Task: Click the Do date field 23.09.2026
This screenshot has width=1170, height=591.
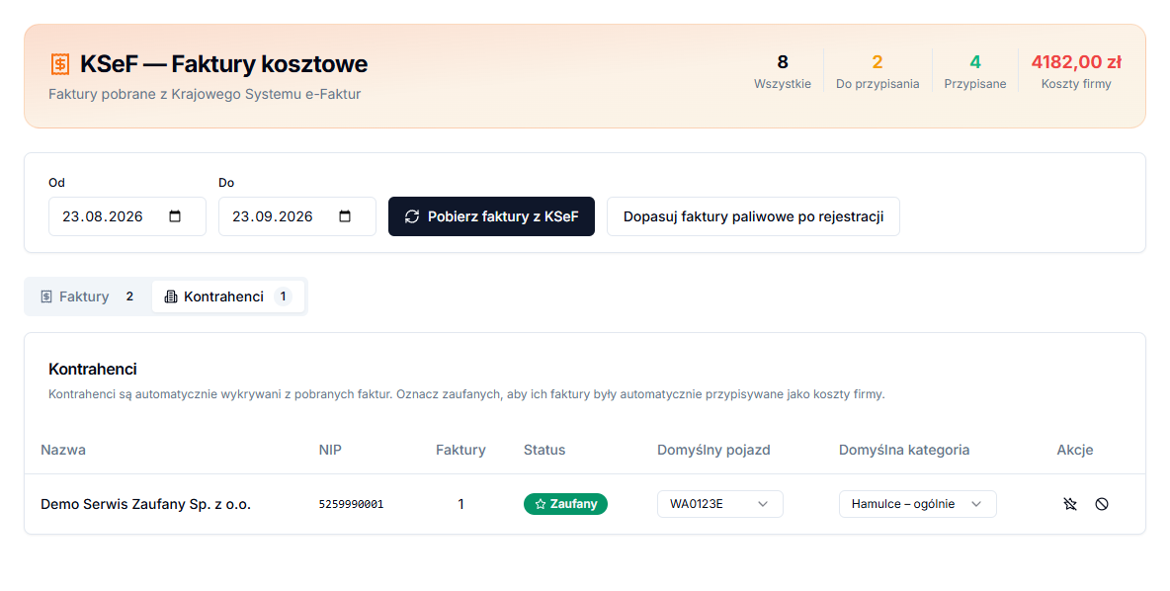Action: [297, 216]
